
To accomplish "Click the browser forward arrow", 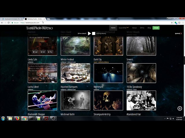I will pos(5,23).
